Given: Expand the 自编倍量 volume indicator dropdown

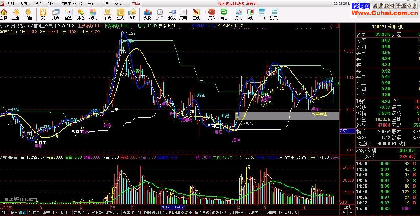Looking at the screenshot, I should coord(1,158).
